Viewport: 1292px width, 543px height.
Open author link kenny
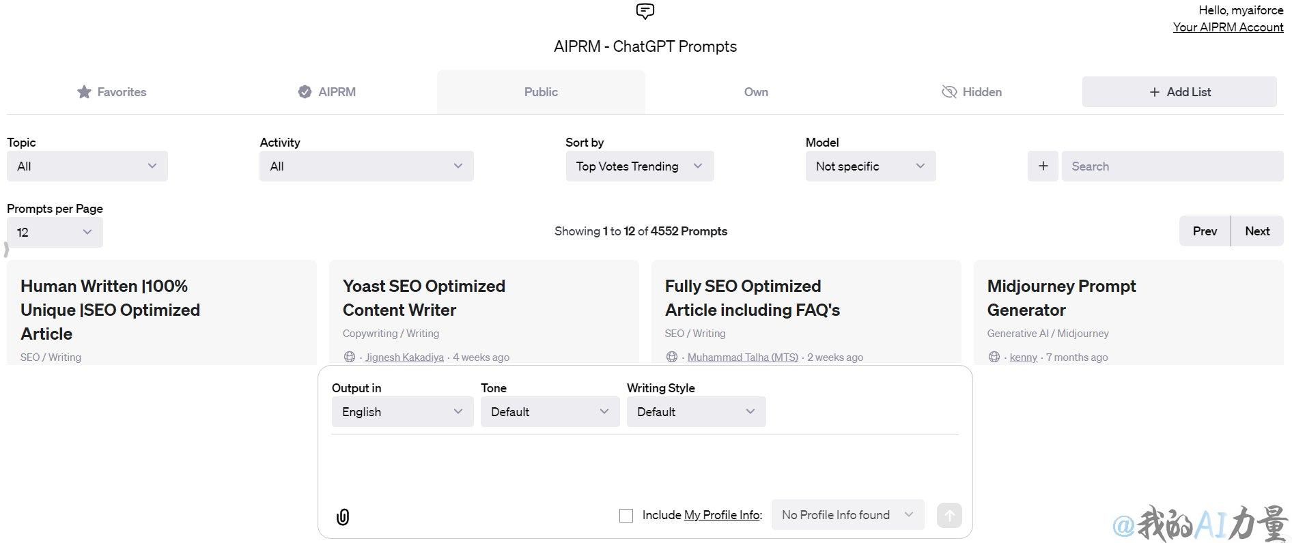pyautogui.click(x=1023, y=357)
